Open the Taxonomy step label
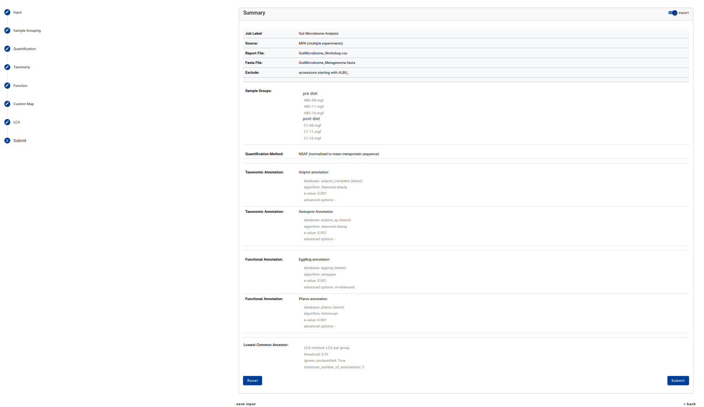Viewport: 704px width, 407px height. [x=22, y=67]
